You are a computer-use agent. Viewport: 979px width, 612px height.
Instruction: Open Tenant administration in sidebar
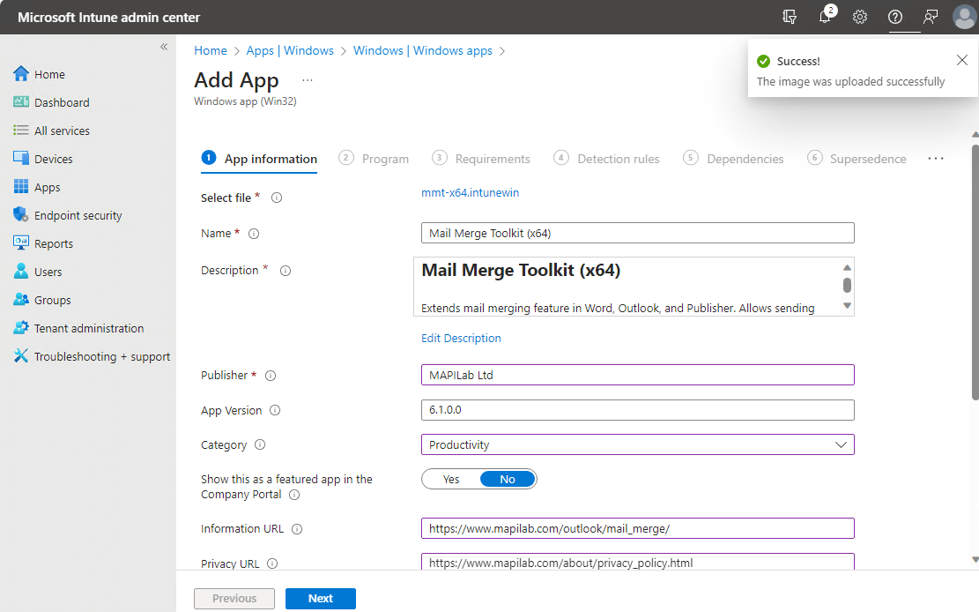click(78, 328)
